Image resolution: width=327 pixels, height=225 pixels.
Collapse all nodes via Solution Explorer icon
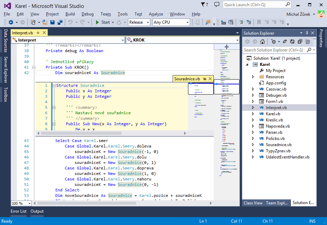coord(300,41)
